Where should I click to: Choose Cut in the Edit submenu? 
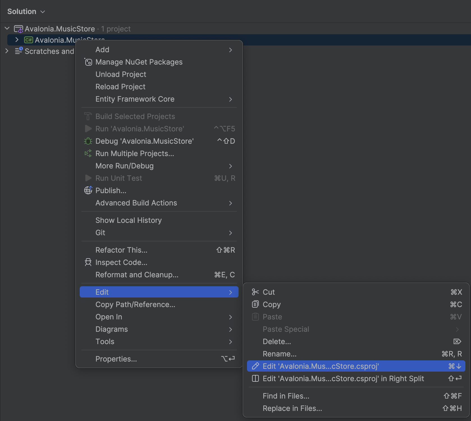(x=356, y=292)
